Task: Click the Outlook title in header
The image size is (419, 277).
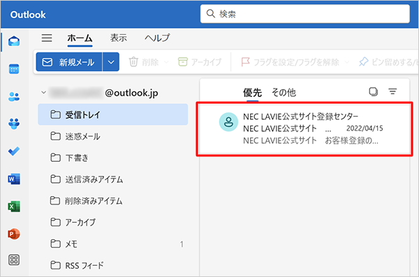Action: coord(28,15)
